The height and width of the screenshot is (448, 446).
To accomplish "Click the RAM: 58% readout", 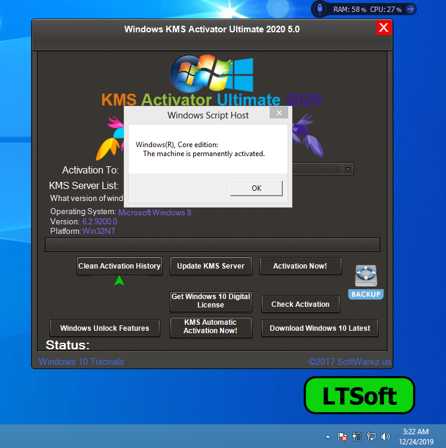I will (x=350, y=10).
